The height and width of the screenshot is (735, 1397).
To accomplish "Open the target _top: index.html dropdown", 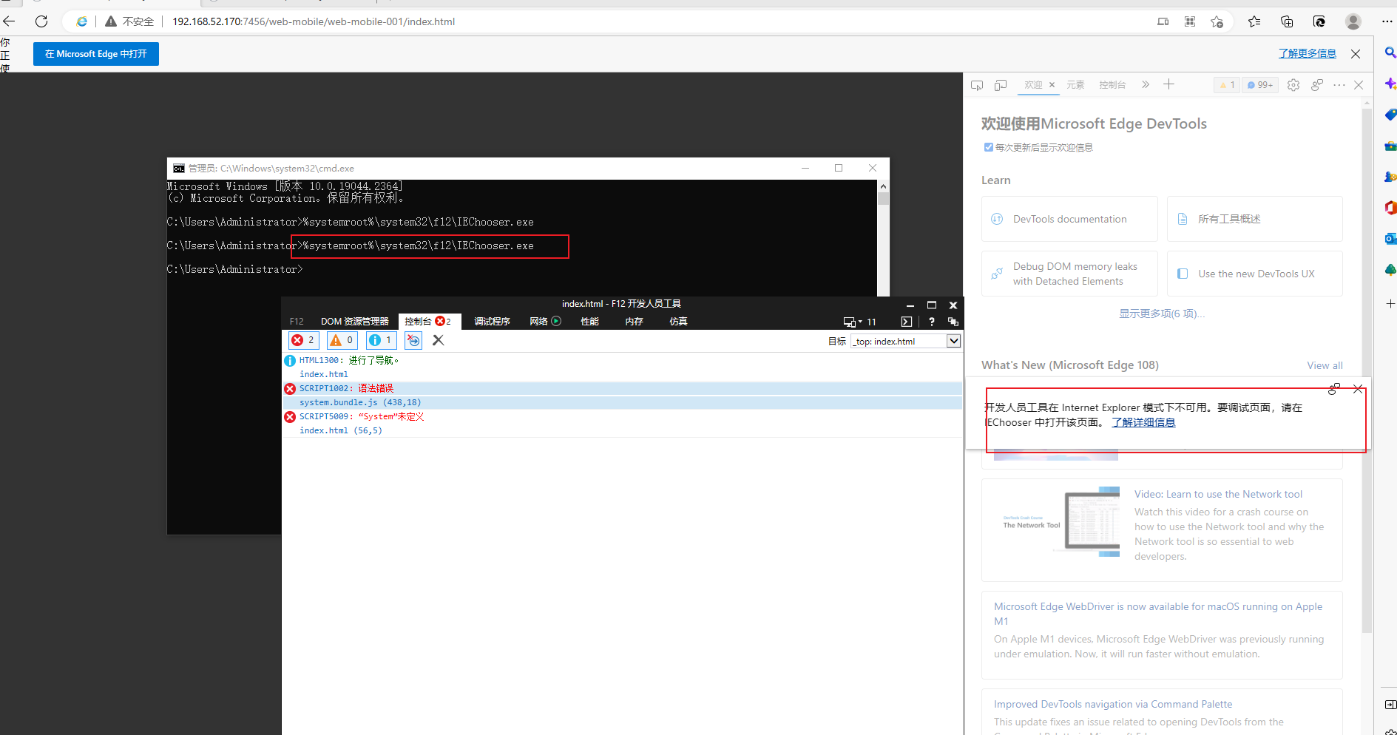I will [906, 341].
